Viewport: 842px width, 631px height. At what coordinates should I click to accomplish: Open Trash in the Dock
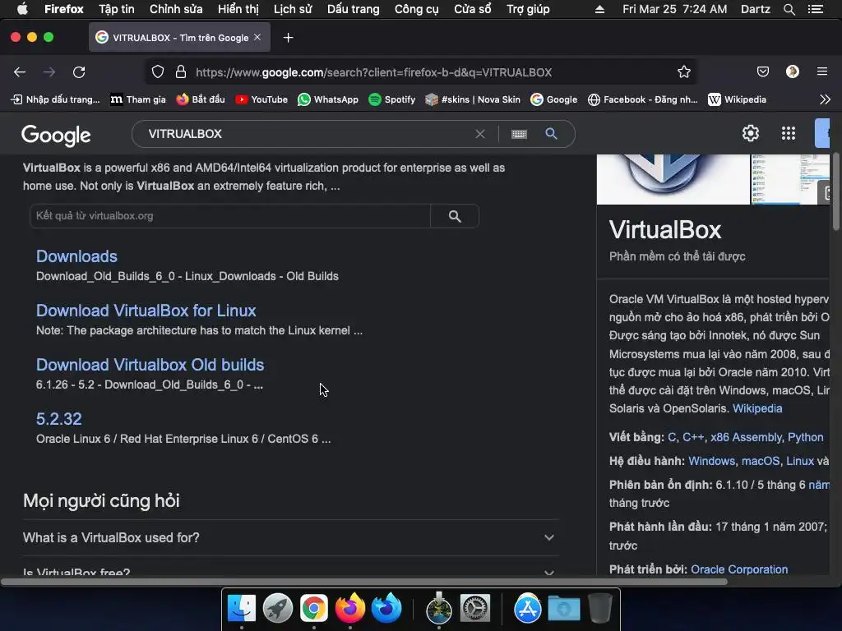(599, 609)
